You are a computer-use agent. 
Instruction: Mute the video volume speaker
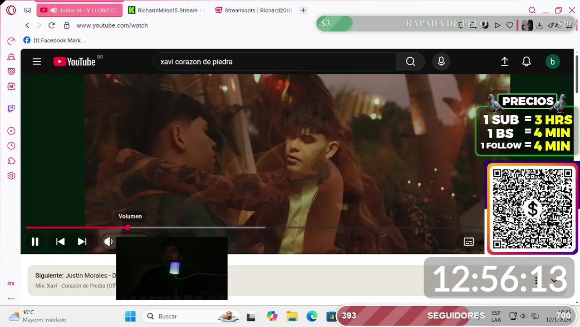[x=108, y=242]
